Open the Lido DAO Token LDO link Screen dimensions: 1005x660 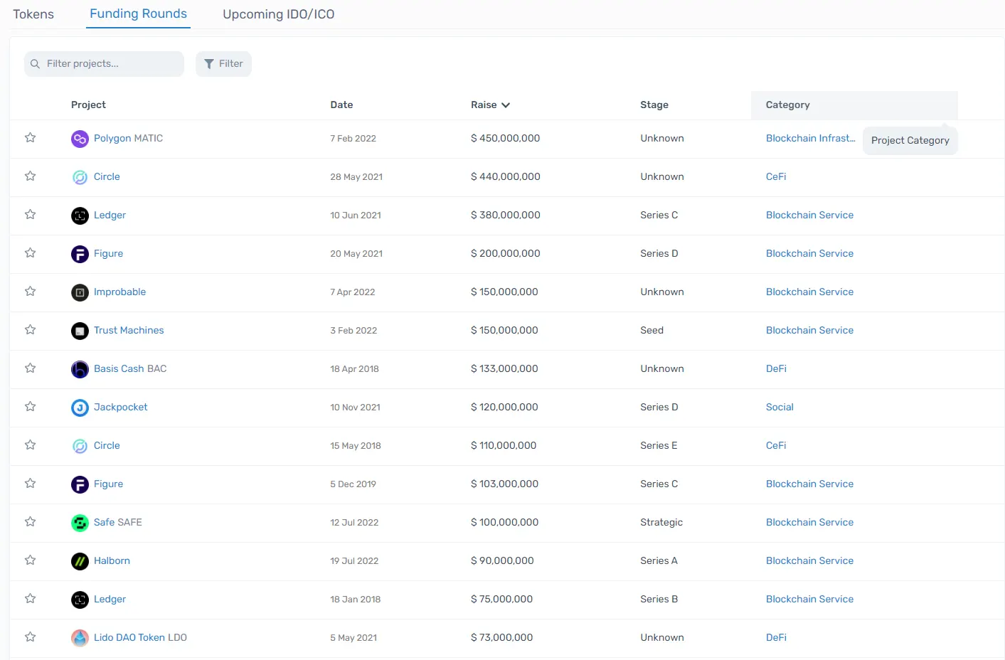click(x=140, y=638)
